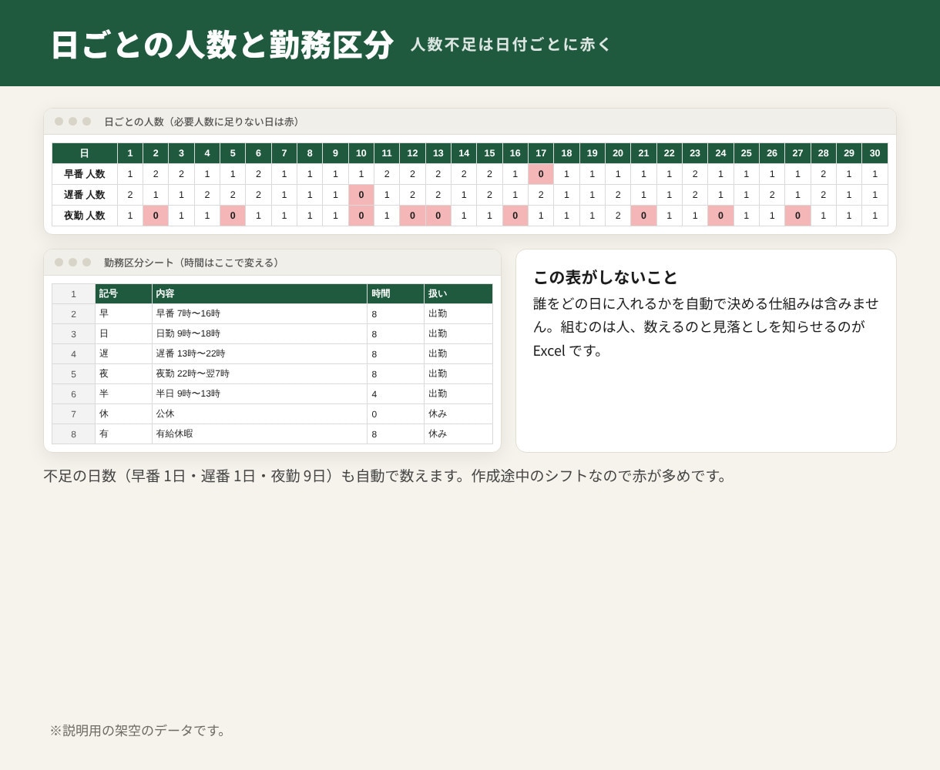Click hours value 0 in 公休 row
This screenshot has width=940, height=770.
coord(396,413)
